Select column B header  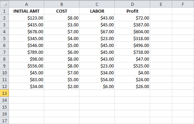[62, 4]
